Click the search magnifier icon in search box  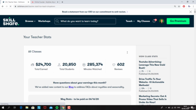(57, 21)
